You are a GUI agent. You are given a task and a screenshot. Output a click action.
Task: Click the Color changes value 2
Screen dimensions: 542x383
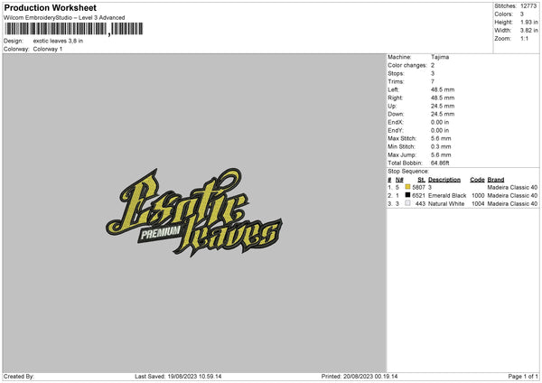[x=433, y=65]
